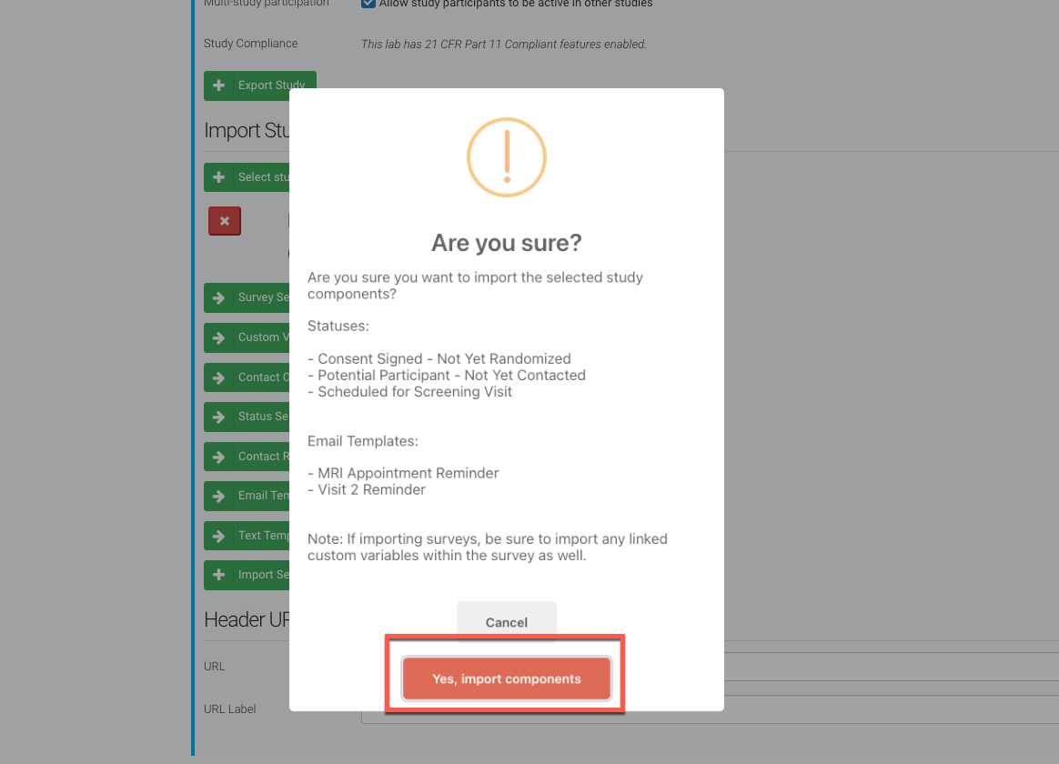Click the plus icon beside Select study
1059x764 pixels.
click(218, 177)
